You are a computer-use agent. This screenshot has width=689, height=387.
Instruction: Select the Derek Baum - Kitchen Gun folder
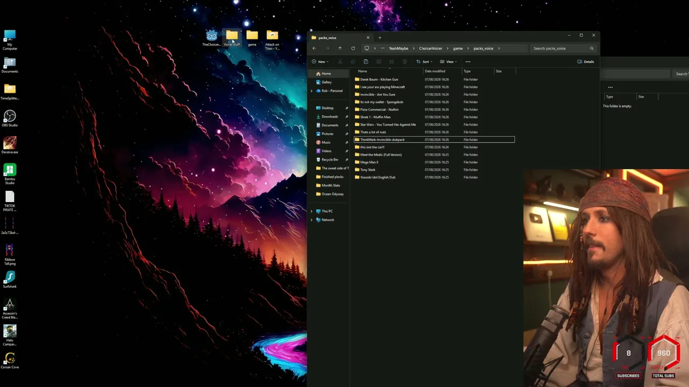(434, 80)
